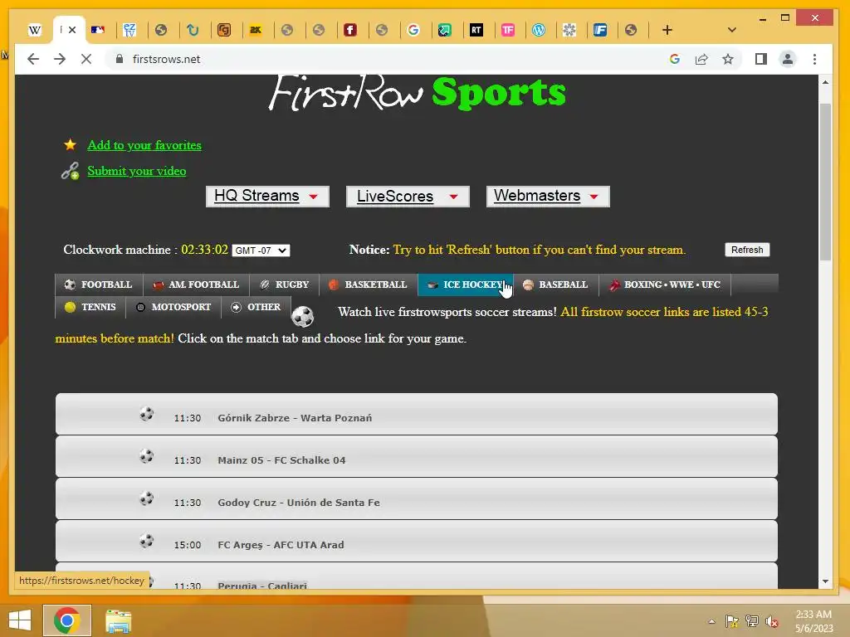Click the yellow favorites star icon
The image size is (850, 637).
(70, 144)
